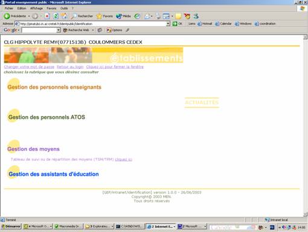Click inside the Adresse URL field
308x232 pixels.
coord(91,24)
